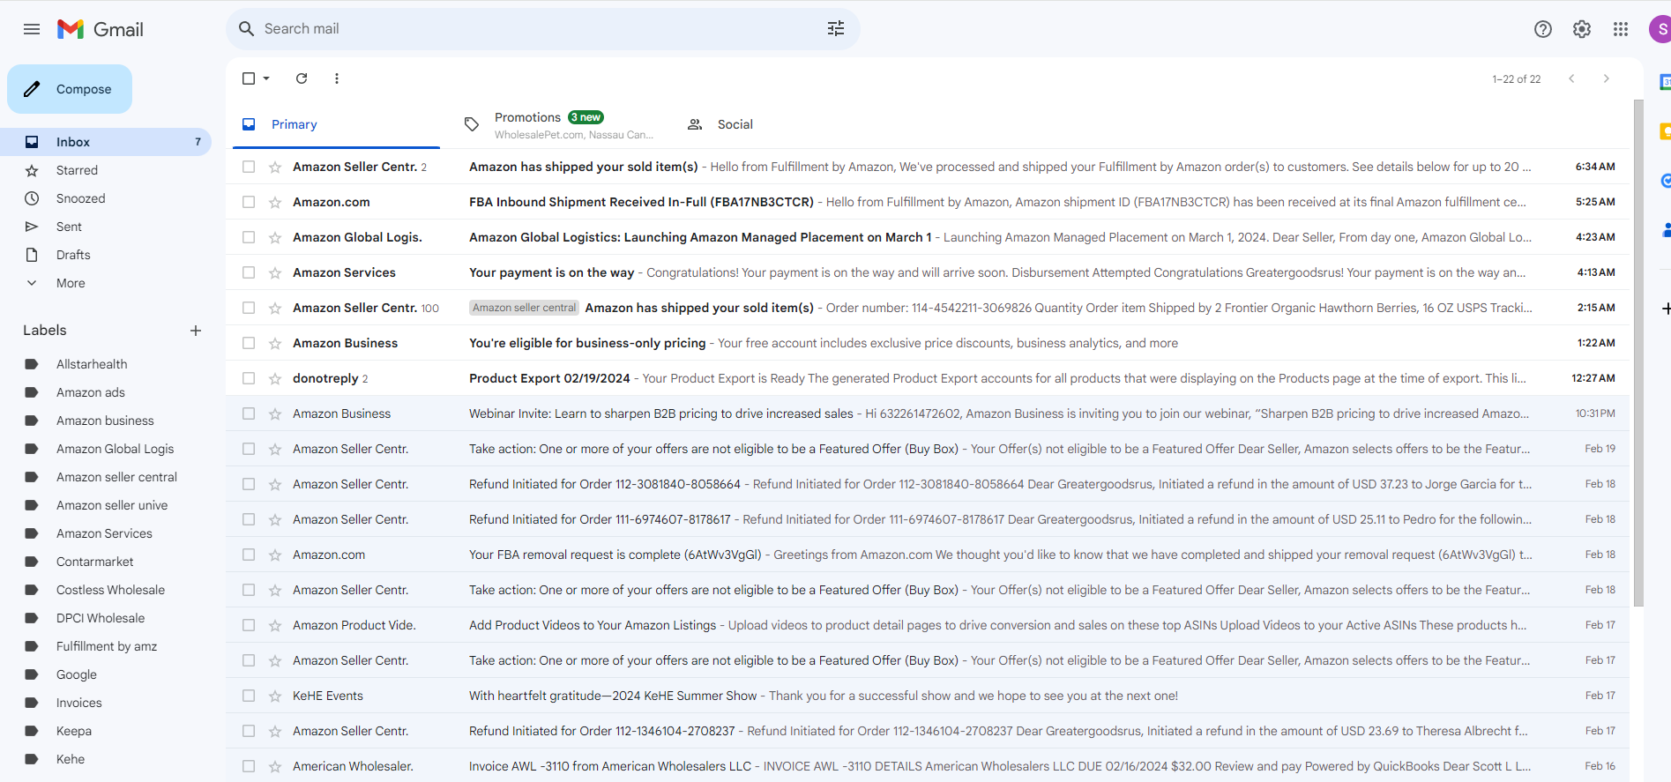The width and height of the screenshot is (1671, 782).
Task: Switch to the Primary tab
Action: point(336,124)
